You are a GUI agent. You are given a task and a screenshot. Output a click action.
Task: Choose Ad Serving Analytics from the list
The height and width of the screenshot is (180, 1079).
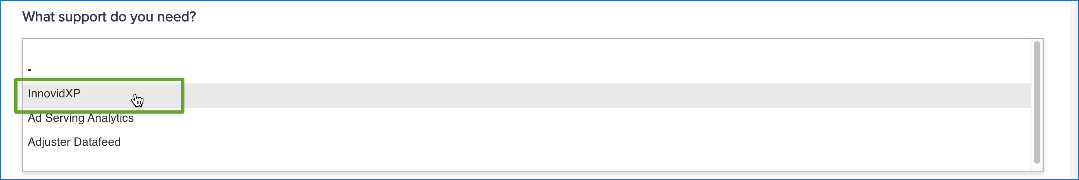[x=81, y=119]
